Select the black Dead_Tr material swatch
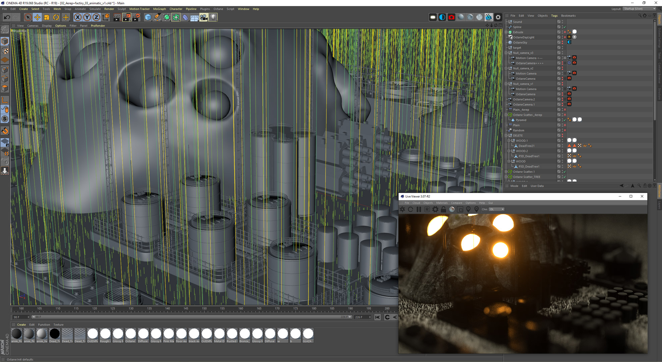This screenshot has height=362, width=662. 54,334
